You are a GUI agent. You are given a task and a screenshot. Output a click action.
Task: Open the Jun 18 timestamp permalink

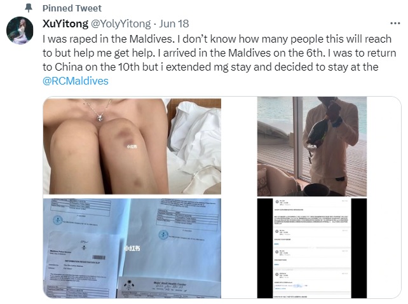point(174,24)
